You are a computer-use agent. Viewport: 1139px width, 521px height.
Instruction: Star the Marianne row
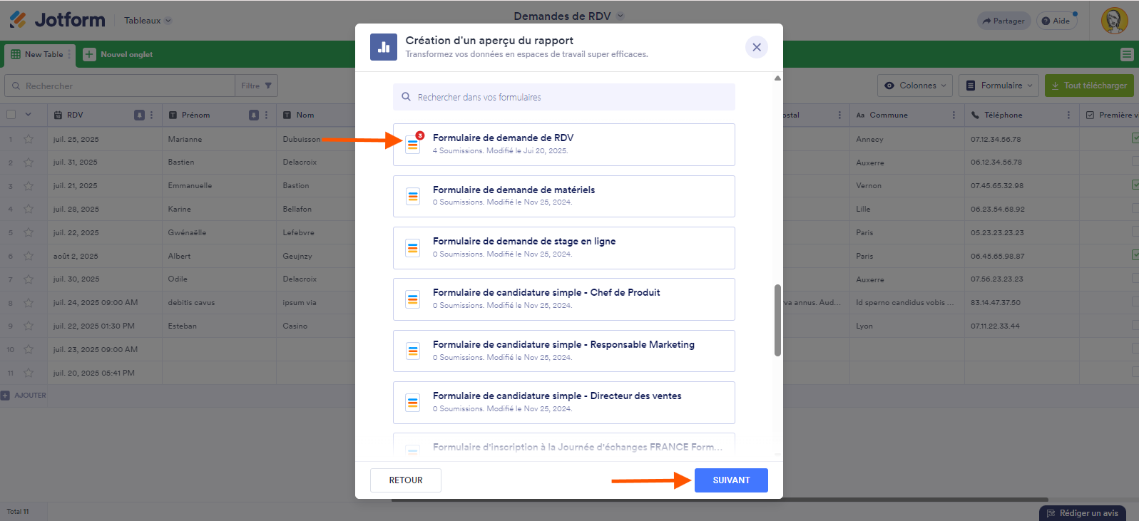[x=29, y=139]
